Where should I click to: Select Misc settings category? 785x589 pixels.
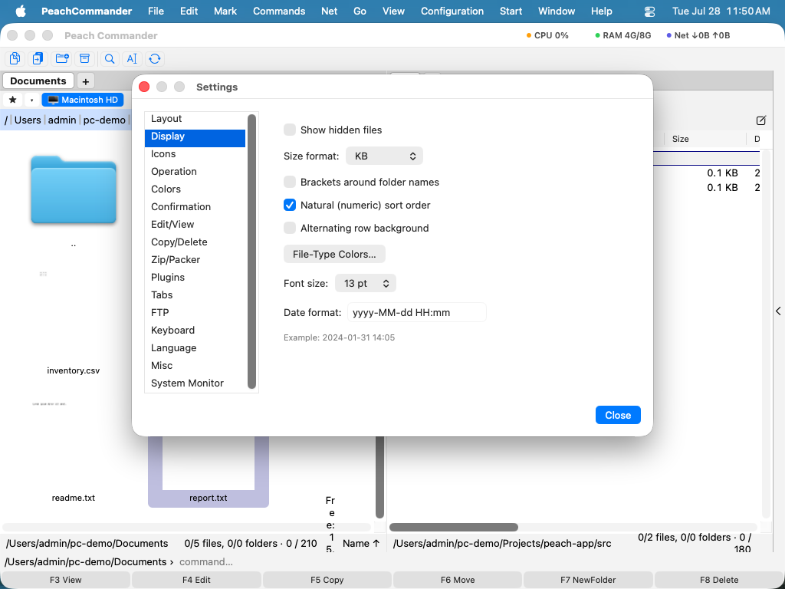point(195,365)
